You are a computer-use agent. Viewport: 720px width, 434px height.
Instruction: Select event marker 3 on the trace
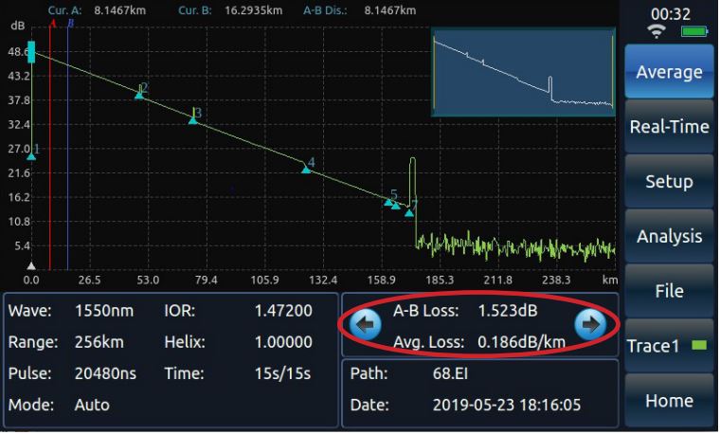pos(193,120)
